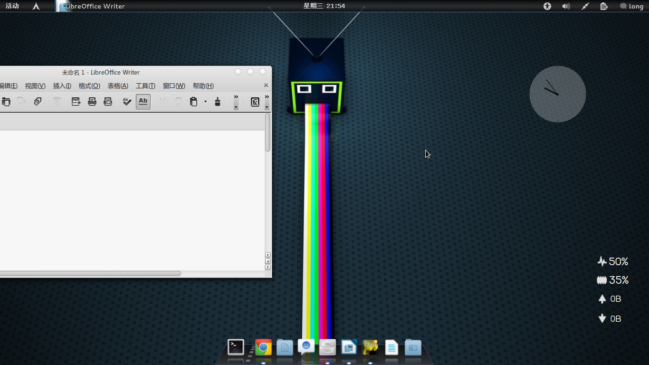Screen dimensions: 649x365
Task: Click the save-all documents toolbar icon
Action: [x=6, y=102]
